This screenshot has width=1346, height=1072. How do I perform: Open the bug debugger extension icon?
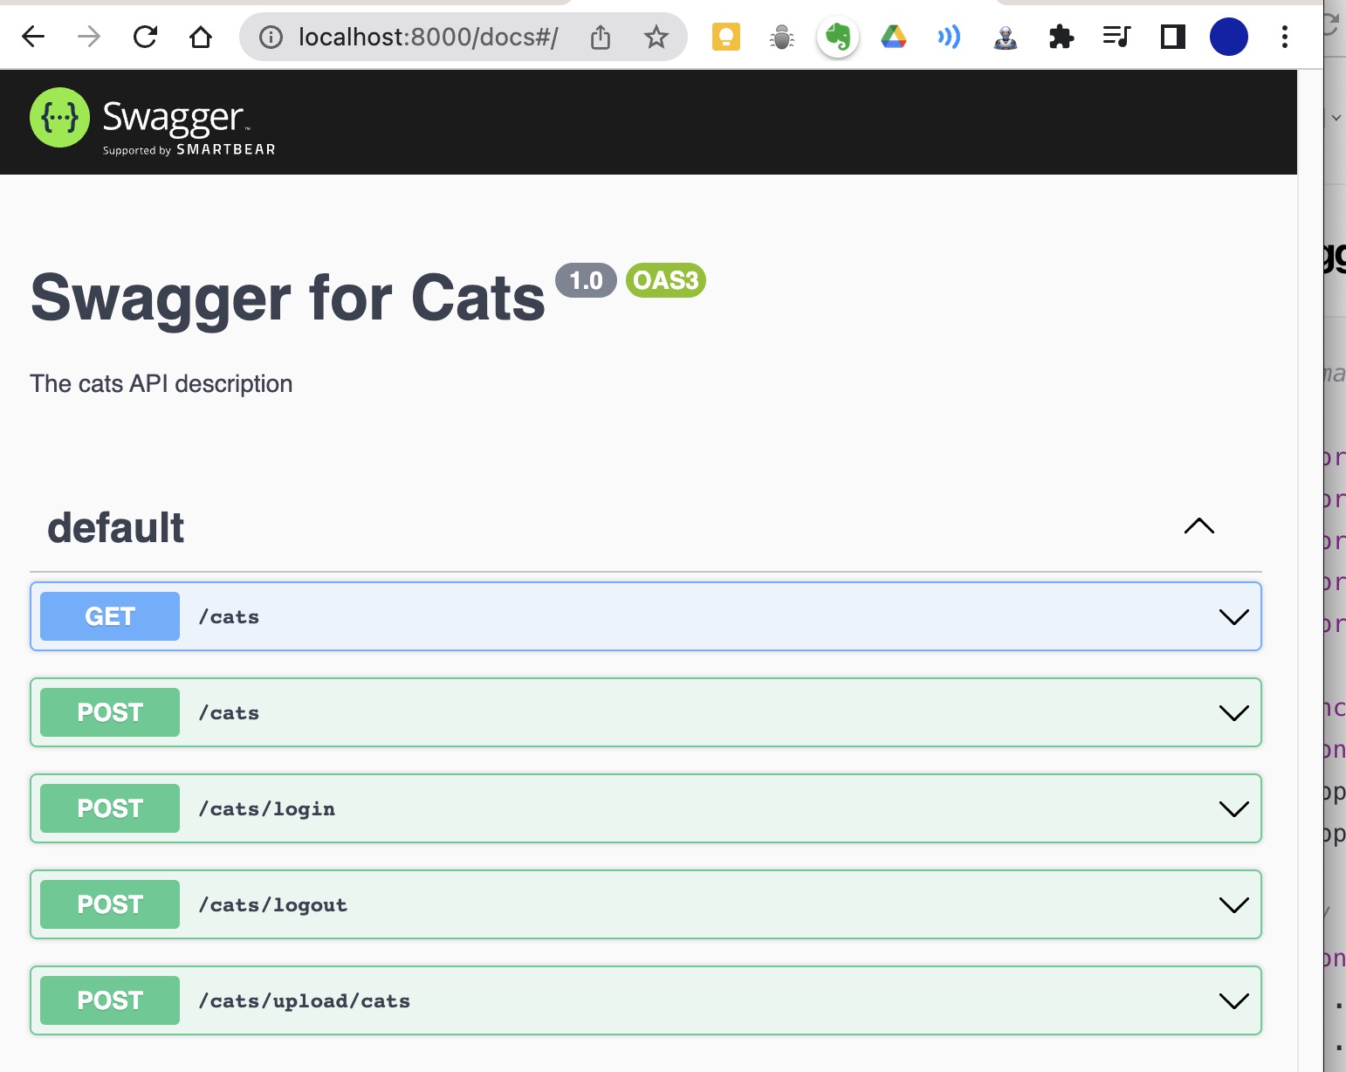click(782, 37)
